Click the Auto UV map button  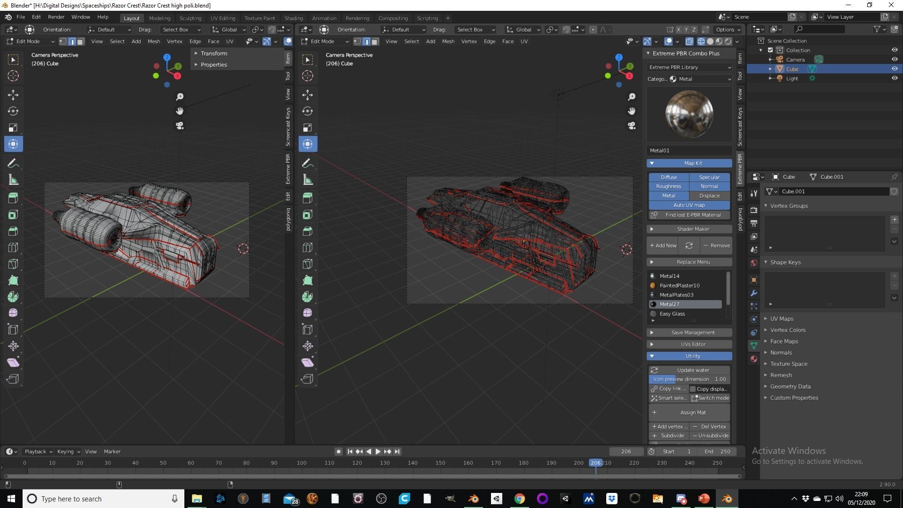click(689, 205)
